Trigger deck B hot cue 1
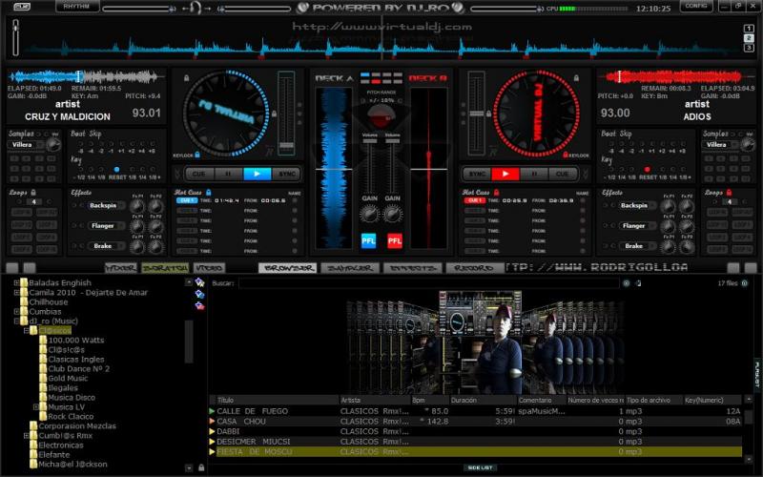This screenshot has width=763, height=477. coord(474,200)
